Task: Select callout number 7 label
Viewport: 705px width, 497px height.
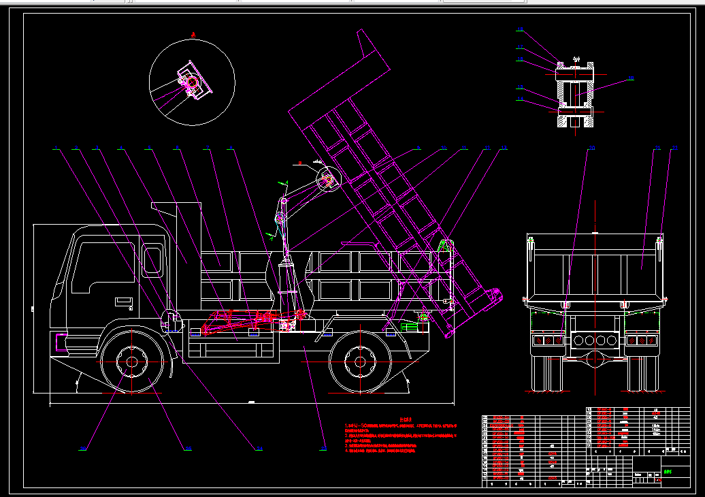Action: (208, 147)
